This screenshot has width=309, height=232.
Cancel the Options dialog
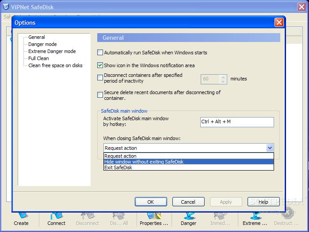coord(188,202)
